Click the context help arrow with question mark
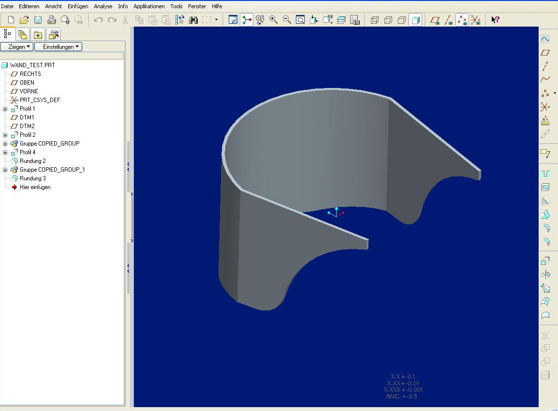This screenshot has width=558, height=411. point(495,20)
